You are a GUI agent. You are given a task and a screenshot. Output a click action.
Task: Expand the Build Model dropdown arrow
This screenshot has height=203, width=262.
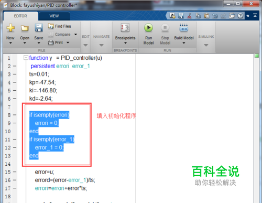coord(184,43)
